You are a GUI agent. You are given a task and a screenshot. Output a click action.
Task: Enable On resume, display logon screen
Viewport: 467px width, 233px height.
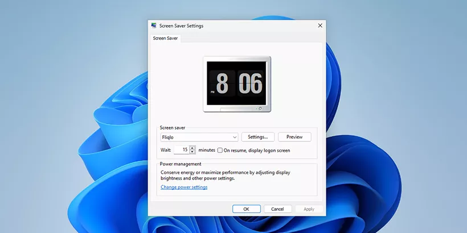[220, 151]
